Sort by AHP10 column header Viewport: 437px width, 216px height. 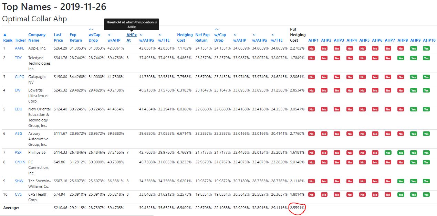[x=429, y=40]
